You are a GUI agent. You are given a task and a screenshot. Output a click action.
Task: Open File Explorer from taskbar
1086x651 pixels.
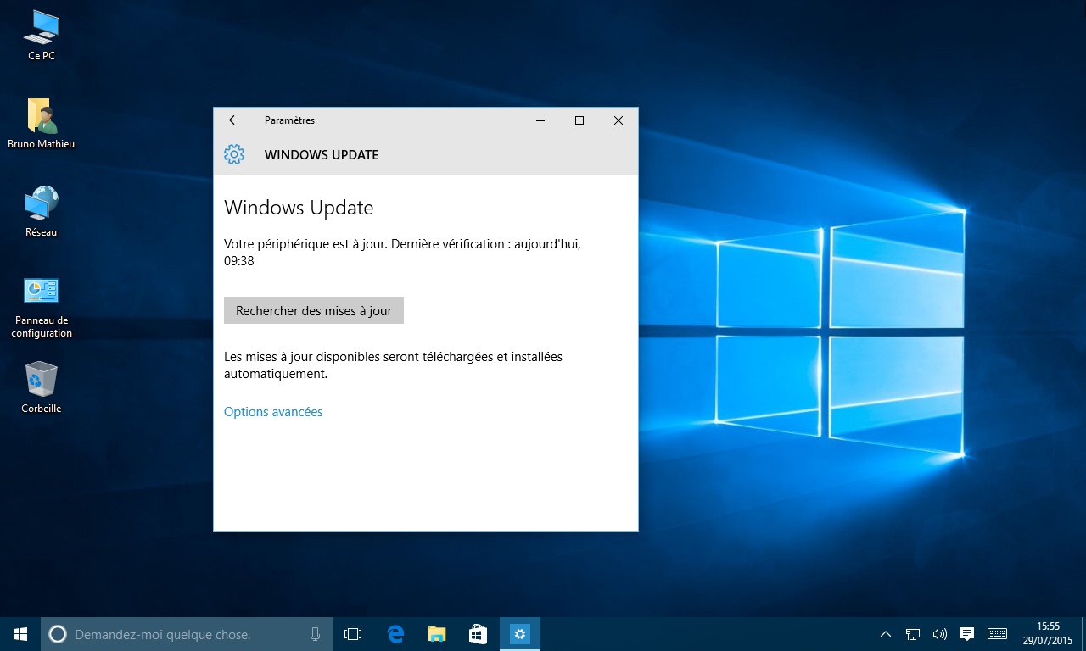point(437,634)
